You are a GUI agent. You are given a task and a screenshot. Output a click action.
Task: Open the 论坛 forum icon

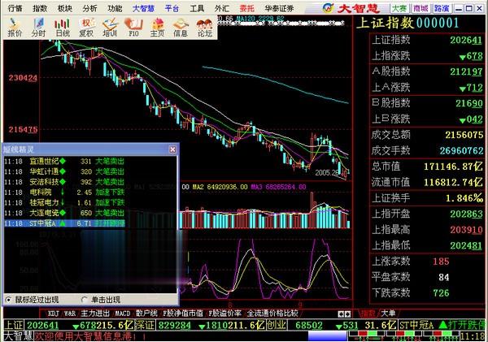[x=205, y=28]
